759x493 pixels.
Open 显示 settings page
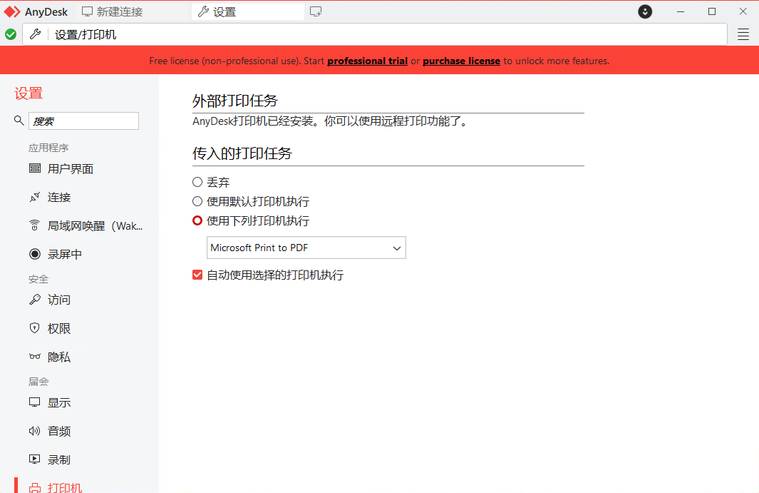[59, 403]
